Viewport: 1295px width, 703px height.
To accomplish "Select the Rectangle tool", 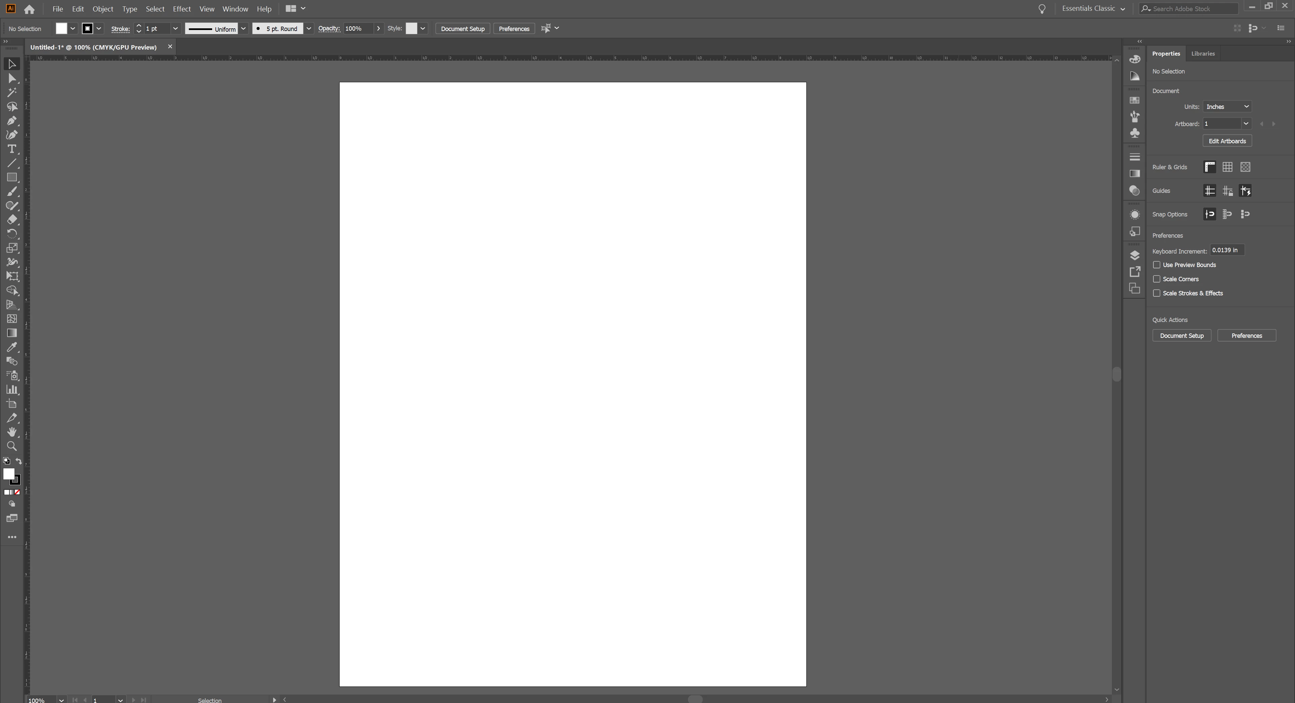I will tap(11, 177).
